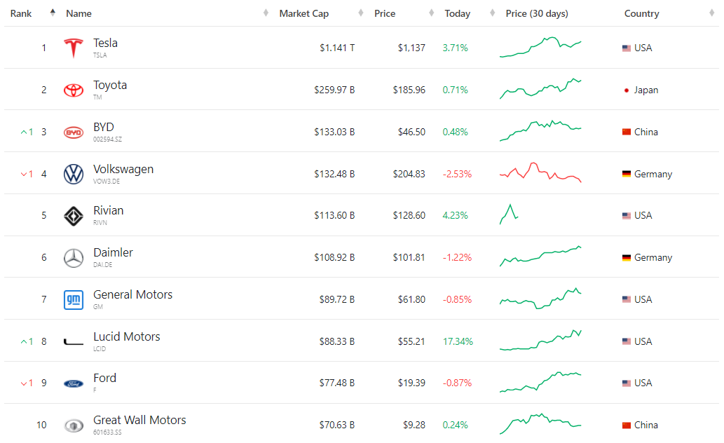
Task: Click Volkswagen's -2.53% daily change
Action: tap(457, 174)
